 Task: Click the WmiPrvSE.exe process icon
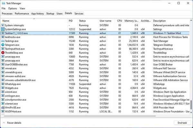coord(3,108)
